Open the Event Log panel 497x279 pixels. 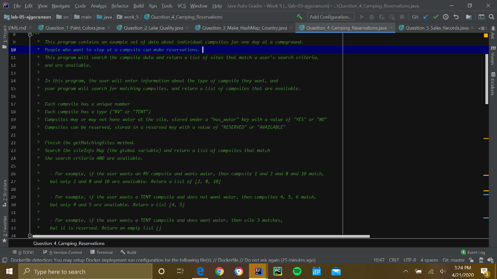coord(473,252)
